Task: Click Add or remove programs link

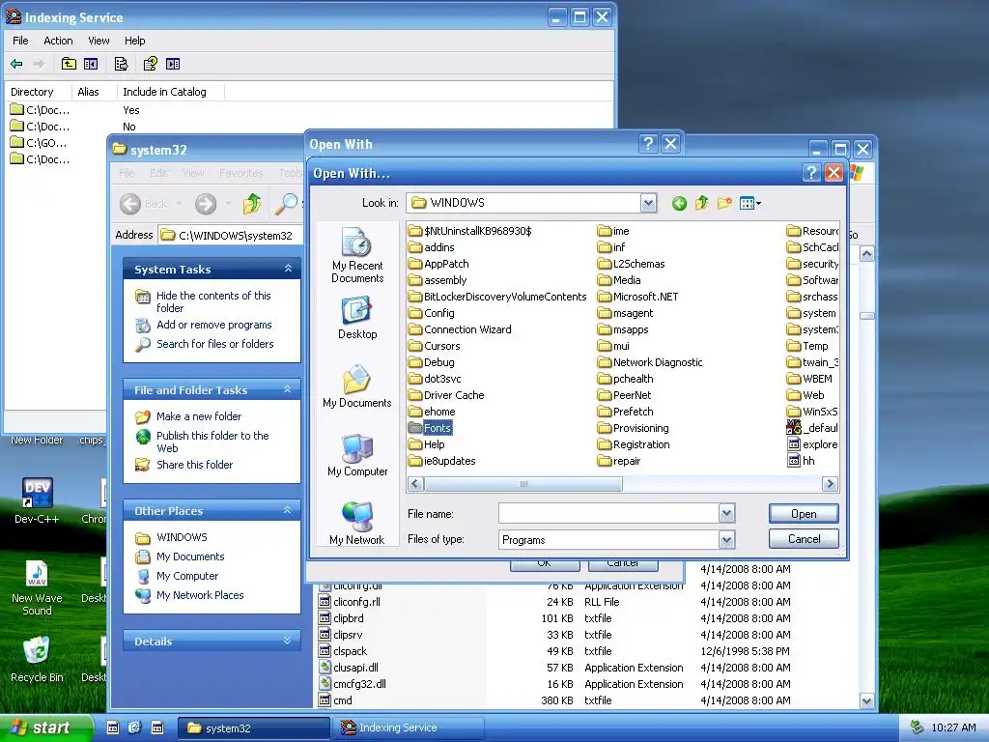Action: 213,325
